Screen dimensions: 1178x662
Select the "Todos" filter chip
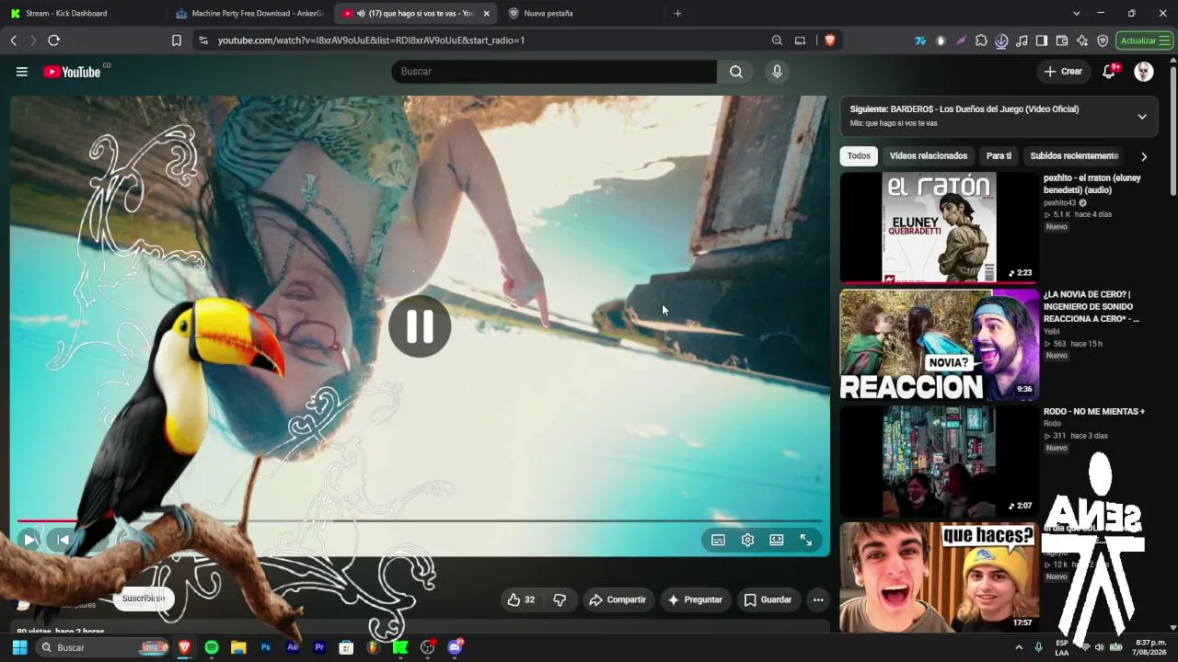[859, 156]
